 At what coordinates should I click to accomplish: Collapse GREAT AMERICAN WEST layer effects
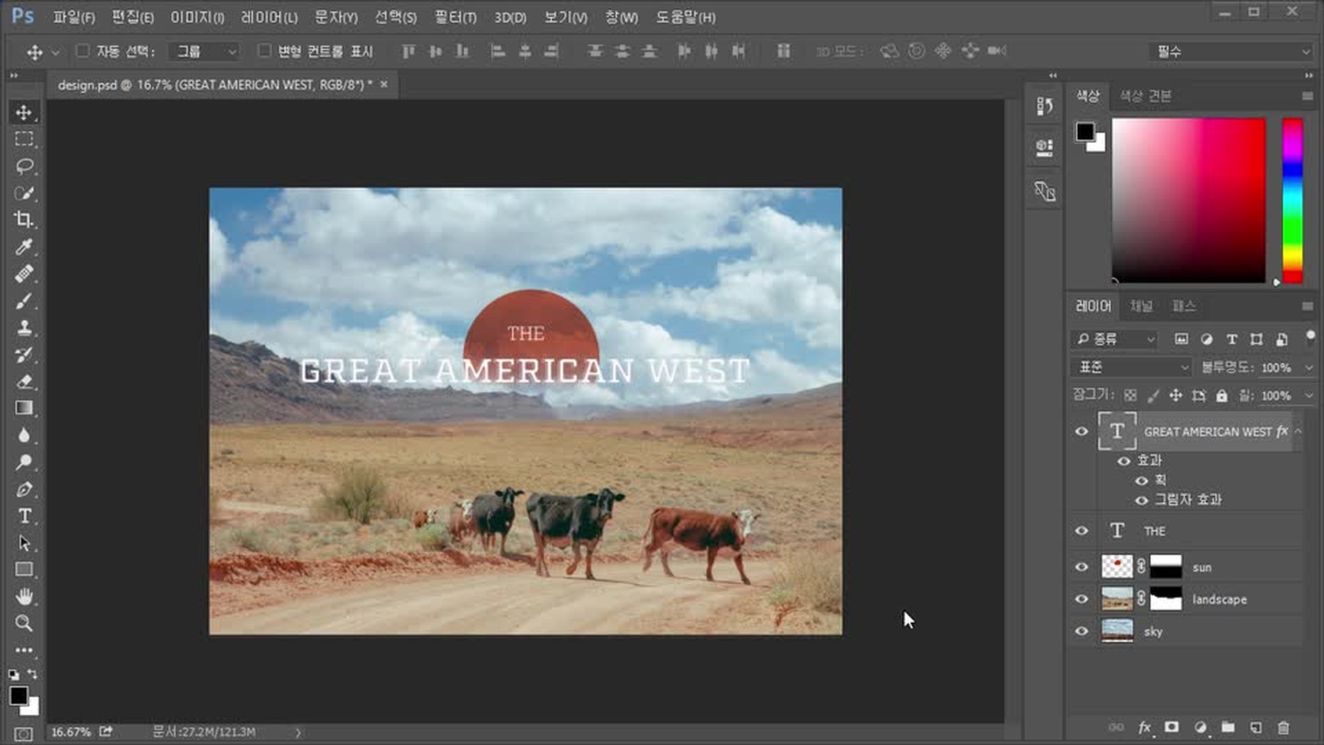click(x=1298, y=432)
